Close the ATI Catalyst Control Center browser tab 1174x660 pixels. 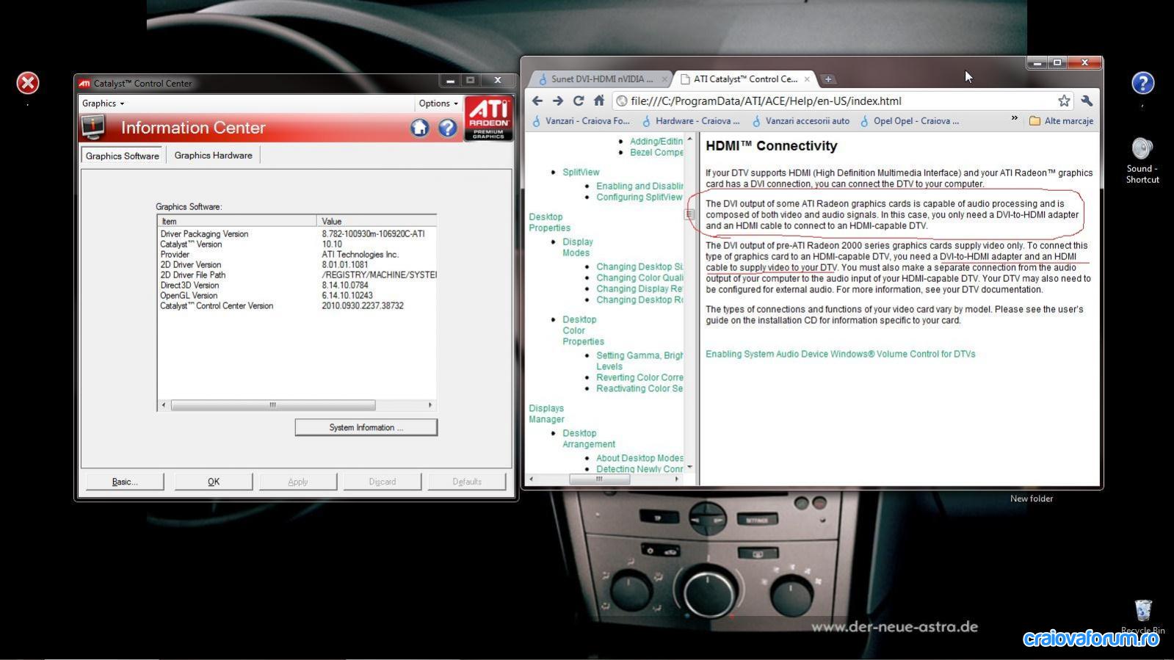coord(807,79)
